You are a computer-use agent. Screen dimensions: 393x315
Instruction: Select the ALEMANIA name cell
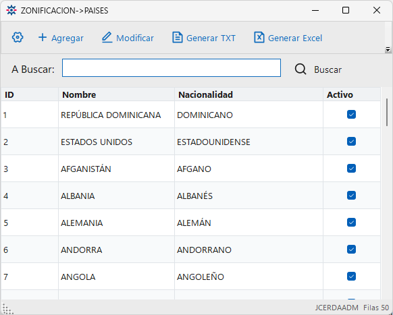point(117,223)
